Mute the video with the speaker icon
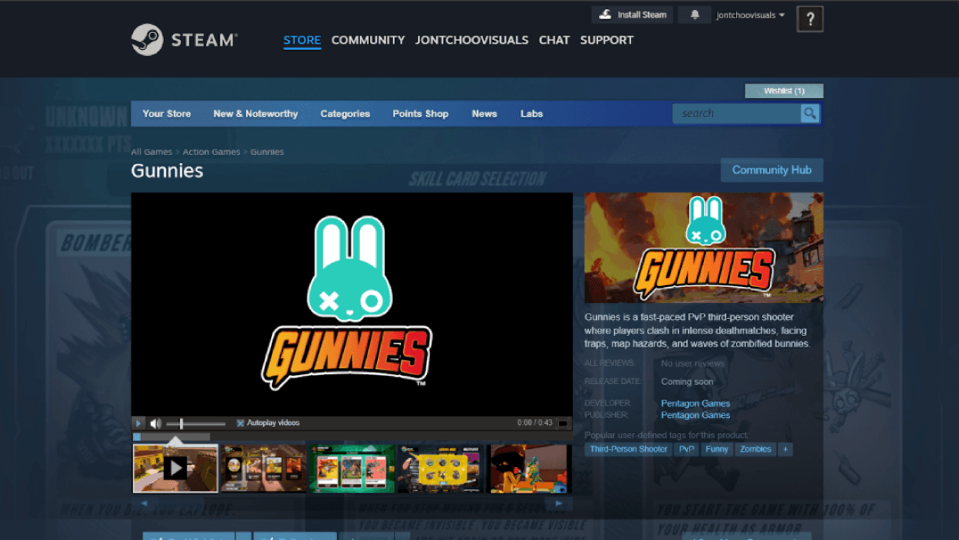Viewport: 959px width, 540px height. coord(156,422)
